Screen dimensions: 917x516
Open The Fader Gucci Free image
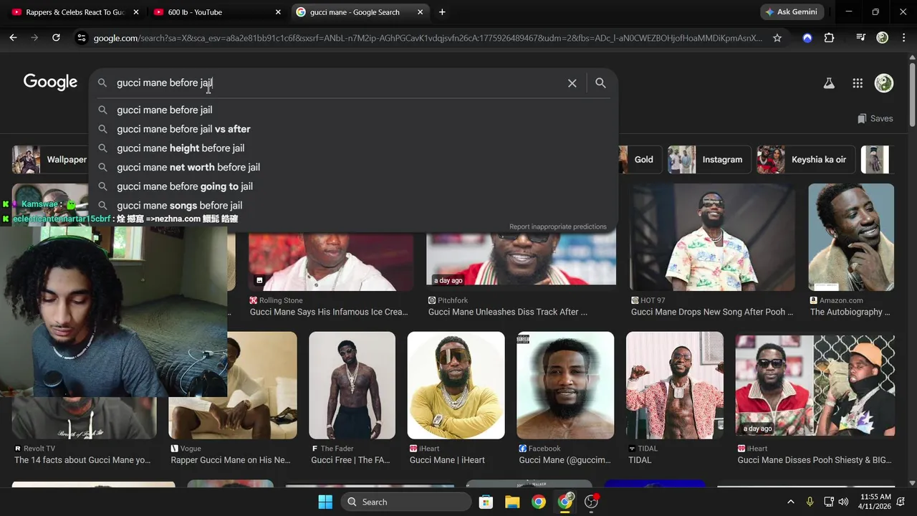(x=352, y=386)
